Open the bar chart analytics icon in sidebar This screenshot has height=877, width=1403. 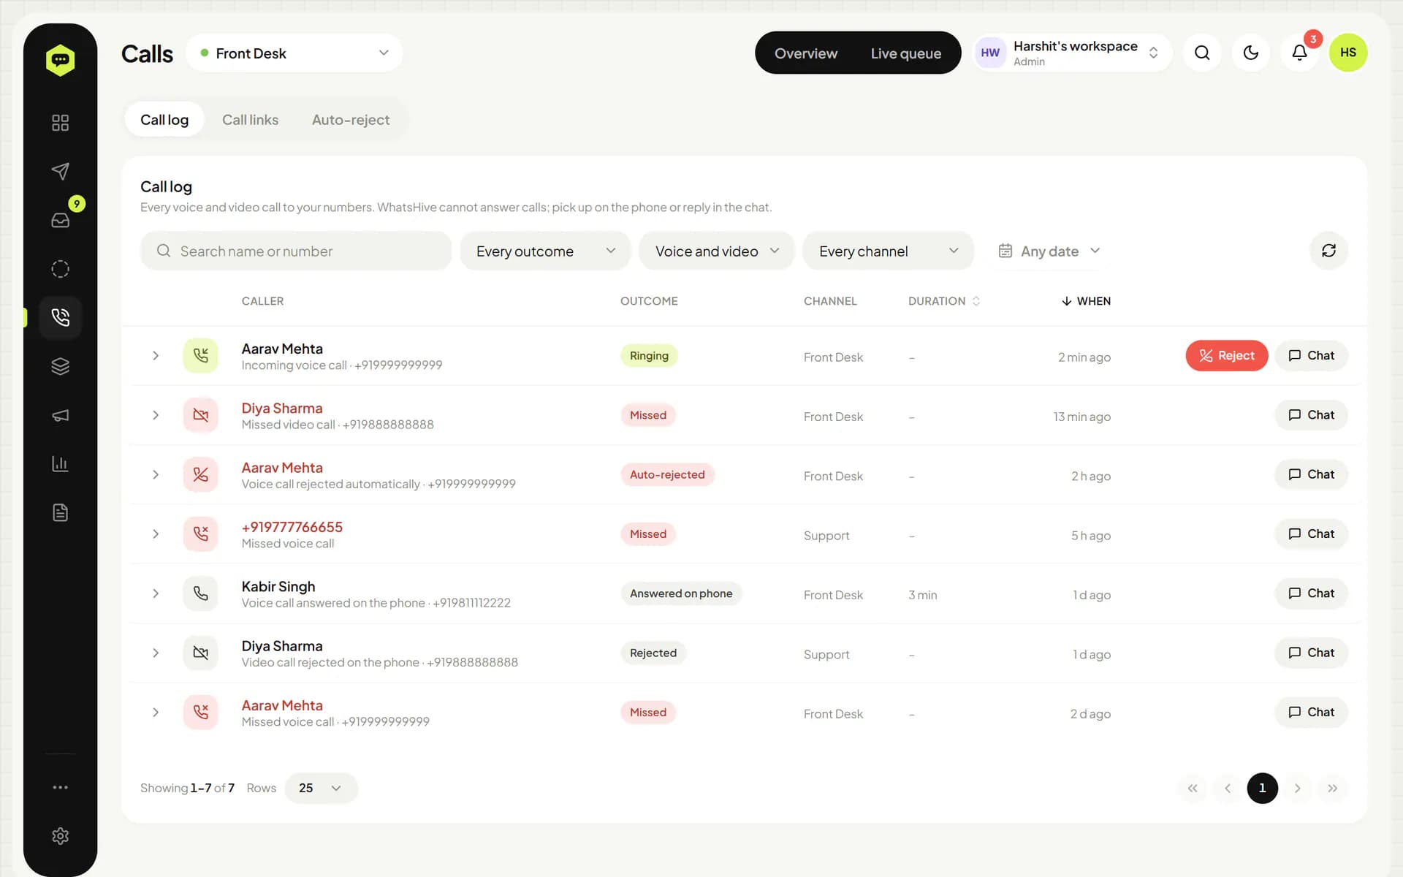pyautogui.click(x=60, y=463)
